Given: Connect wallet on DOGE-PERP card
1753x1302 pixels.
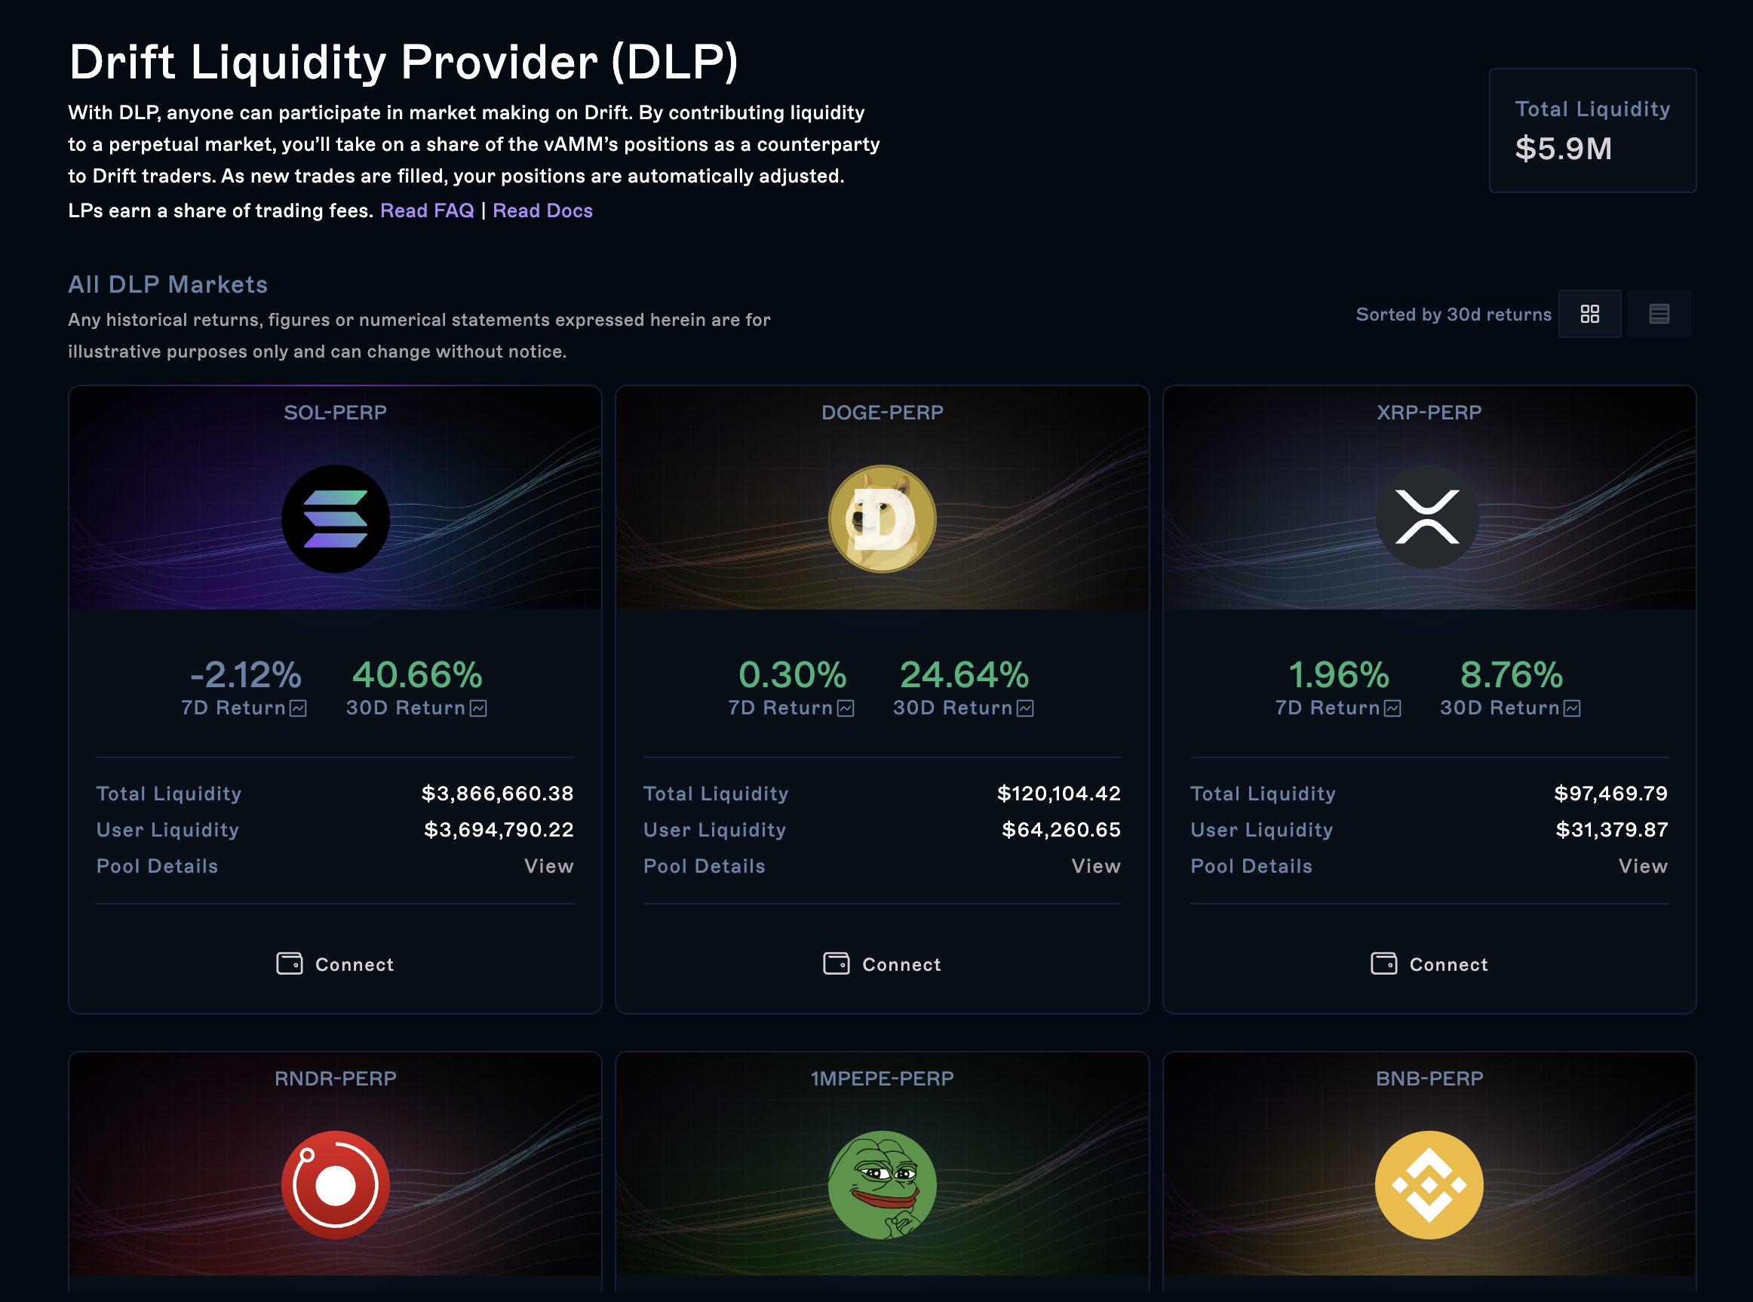Looking at the screenshot, I should [882, 964].
